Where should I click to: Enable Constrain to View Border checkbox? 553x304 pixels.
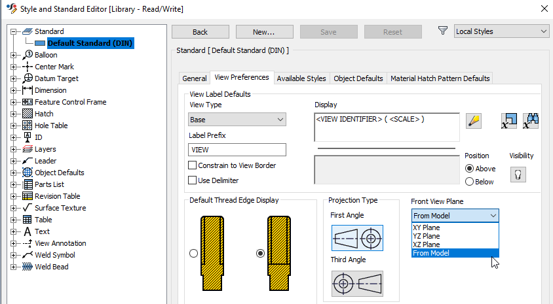[x=192, y=165]
